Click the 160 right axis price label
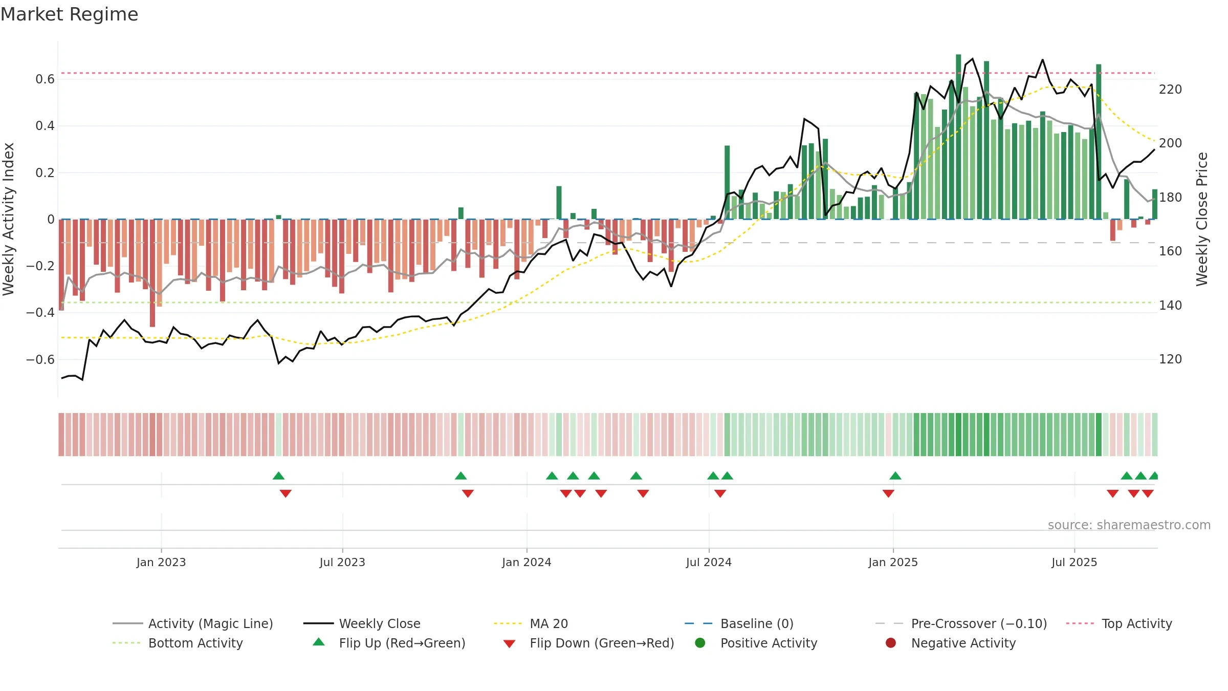 click(x=1171, y=251)
